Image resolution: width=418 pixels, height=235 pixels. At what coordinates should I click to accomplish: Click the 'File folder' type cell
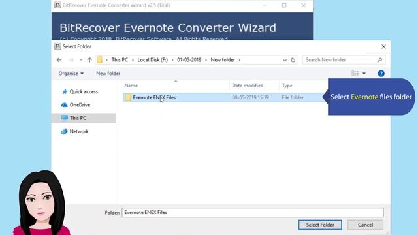[293, 97]
